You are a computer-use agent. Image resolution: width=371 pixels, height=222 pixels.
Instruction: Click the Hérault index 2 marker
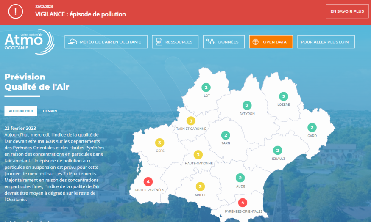point(277,151)
